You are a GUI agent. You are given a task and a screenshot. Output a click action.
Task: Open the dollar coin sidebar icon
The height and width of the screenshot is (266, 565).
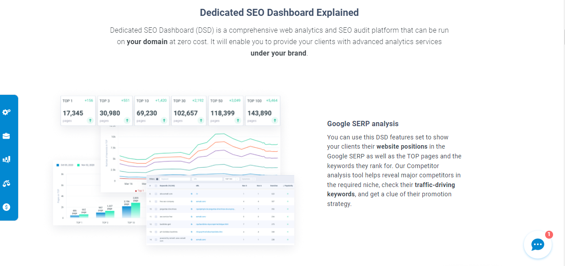6,207
